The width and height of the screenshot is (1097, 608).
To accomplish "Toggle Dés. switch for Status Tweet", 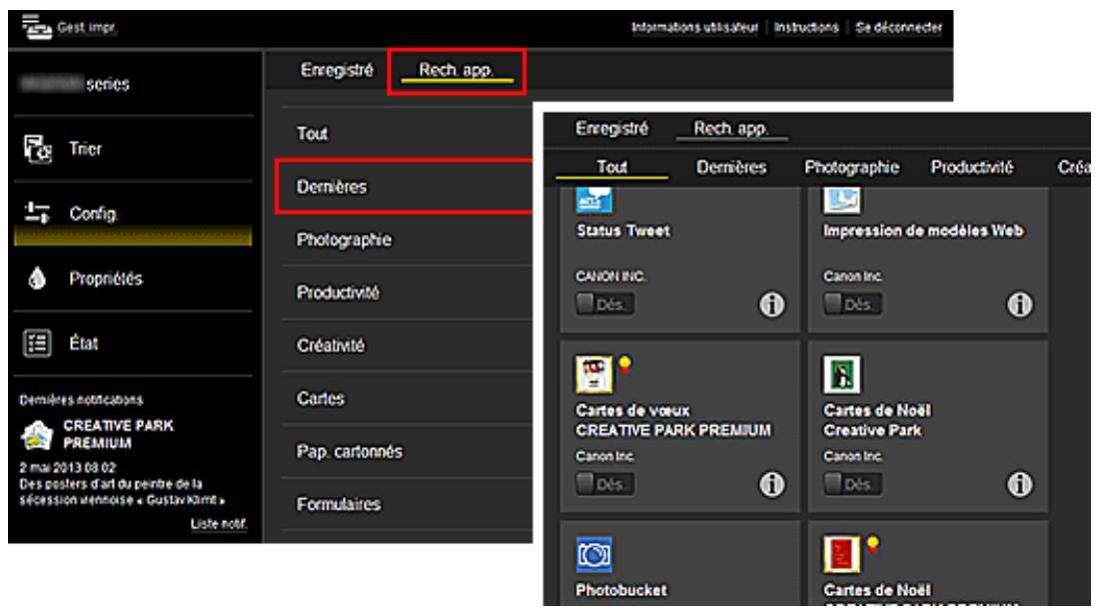I will [605, 304].
